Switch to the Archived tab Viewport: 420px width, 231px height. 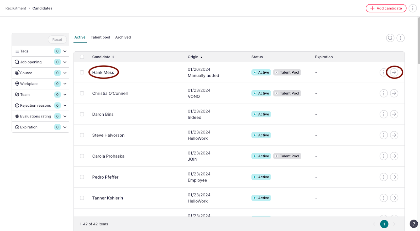pyautogui.click(x=123, y=37)
